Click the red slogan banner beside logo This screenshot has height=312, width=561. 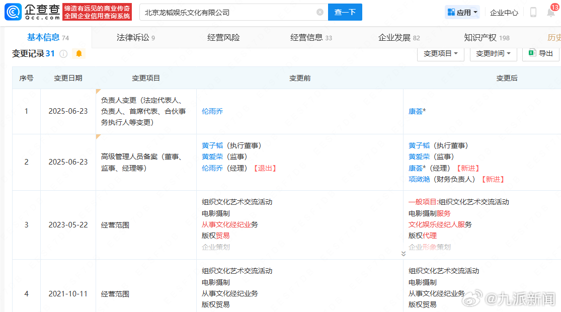(97, 12)
